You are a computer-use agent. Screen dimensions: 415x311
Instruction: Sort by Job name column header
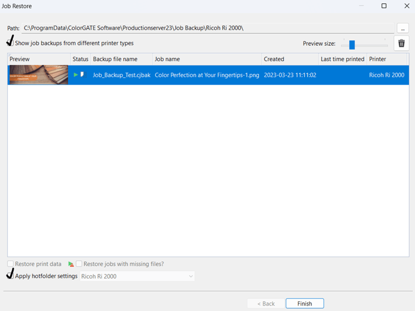pyautogui.click(x=167, y=59)
